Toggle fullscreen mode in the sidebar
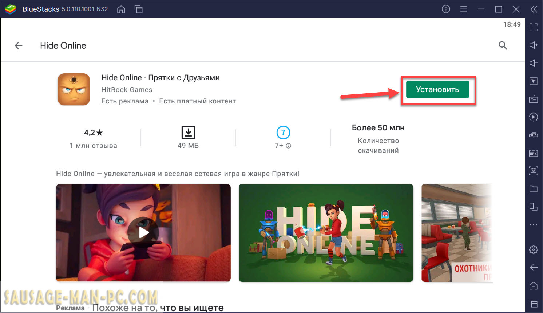 pos(534,27)
